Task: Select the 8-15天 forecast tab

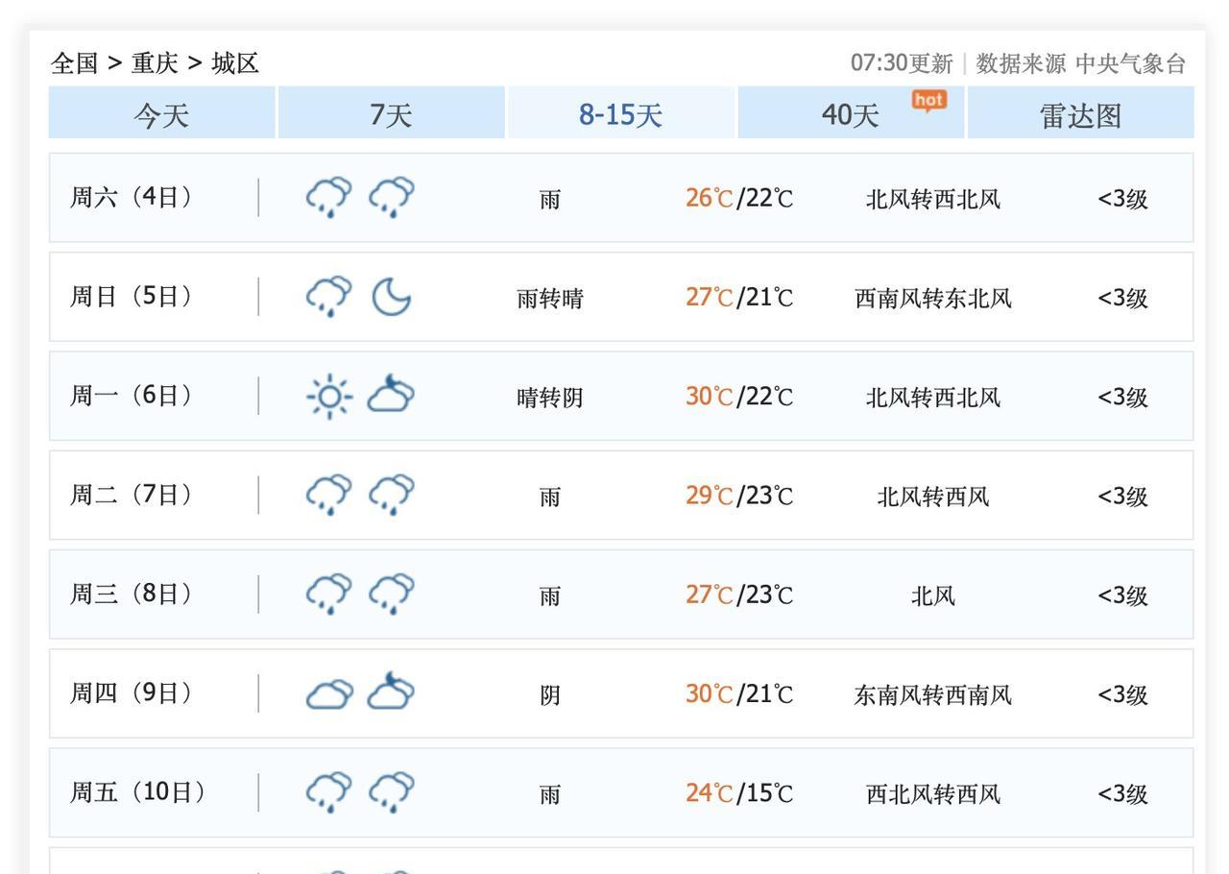Action: [x=620, y=114]
